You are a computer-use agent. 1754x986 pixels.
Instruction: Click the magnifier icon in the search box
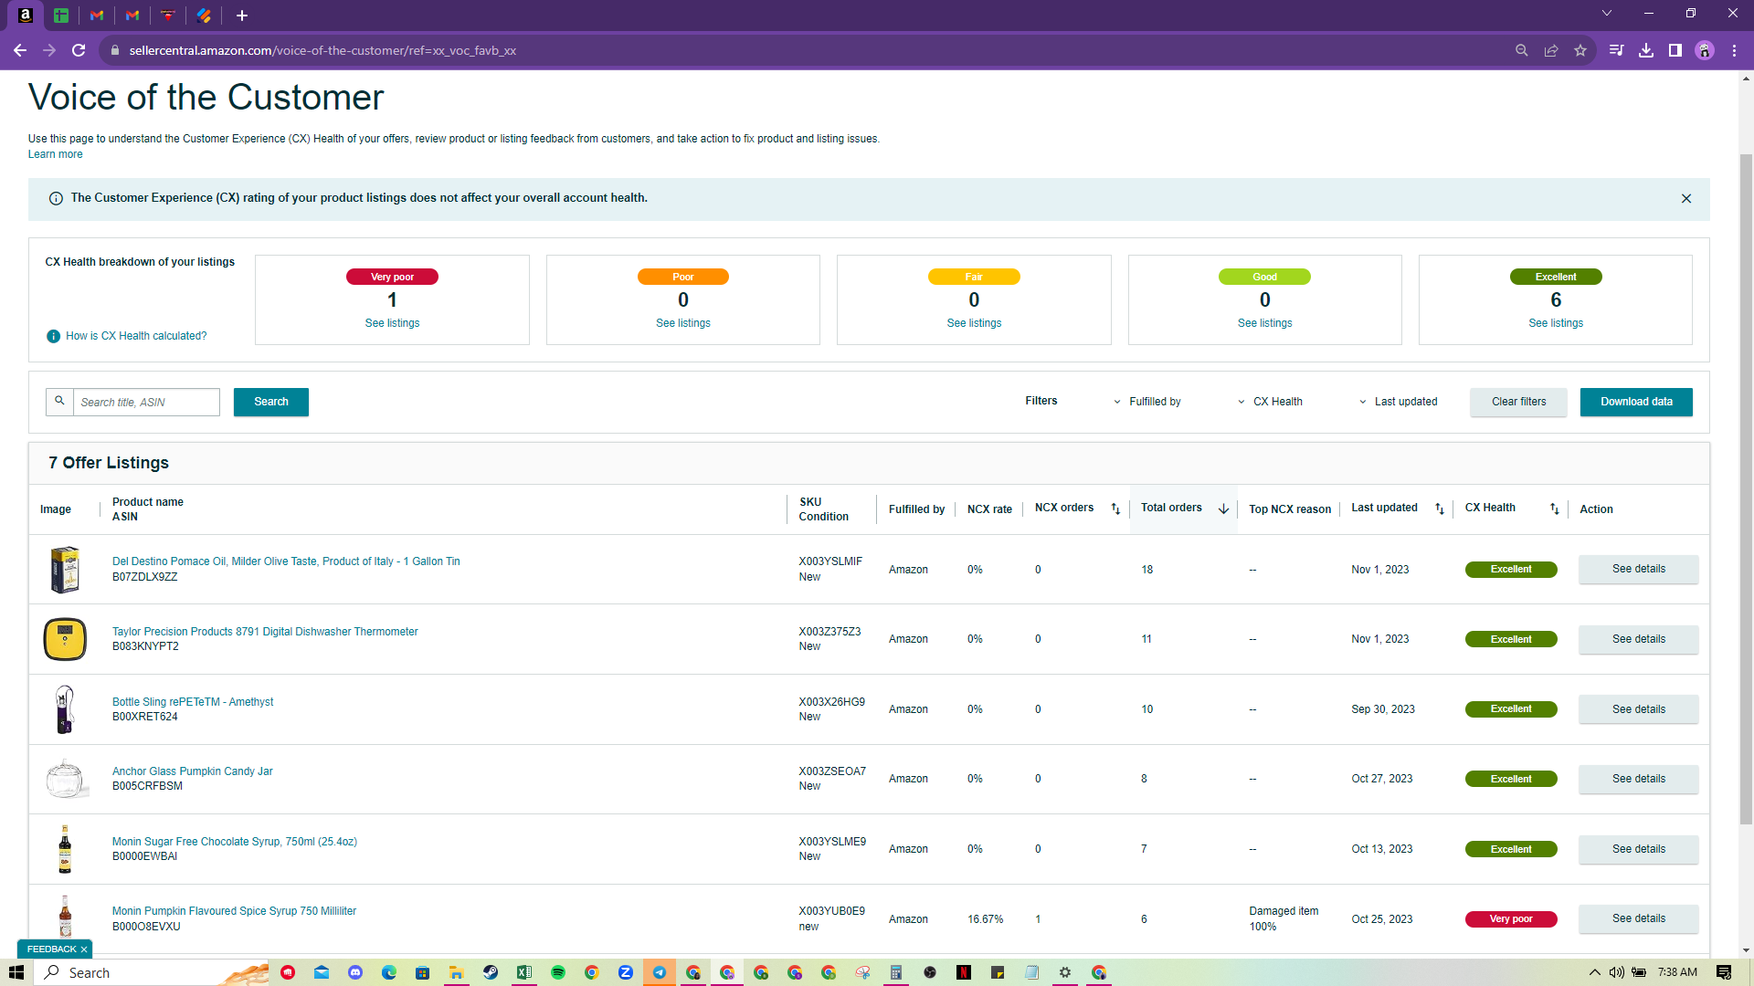pos(59,402)
